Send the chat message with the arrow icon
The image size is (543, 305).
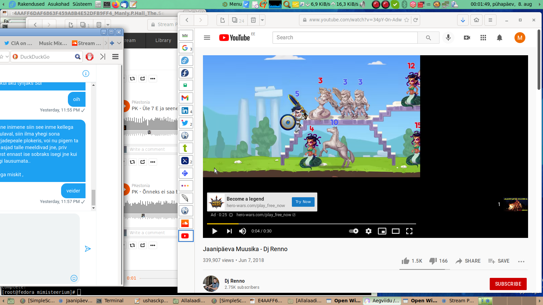(x=88, y=249)
